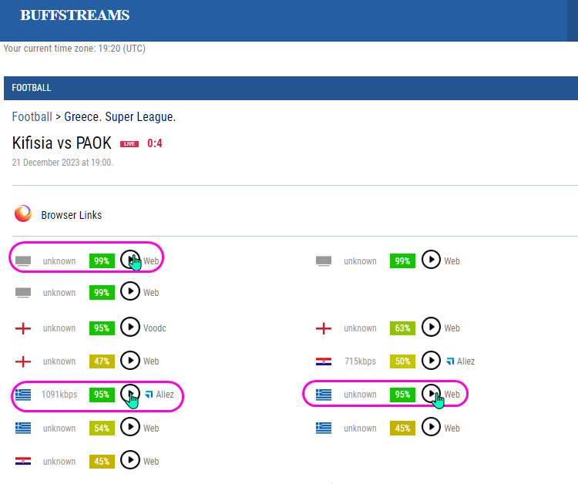Viewport: 578px width, 484px height.
Task: Click the Greek flag in the 54% row
Action: coord(23,428)
